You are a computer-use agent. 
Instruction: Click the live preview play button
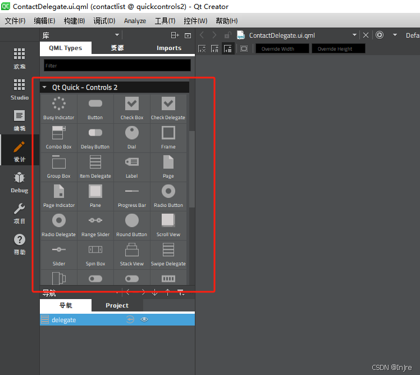[379, 35]
